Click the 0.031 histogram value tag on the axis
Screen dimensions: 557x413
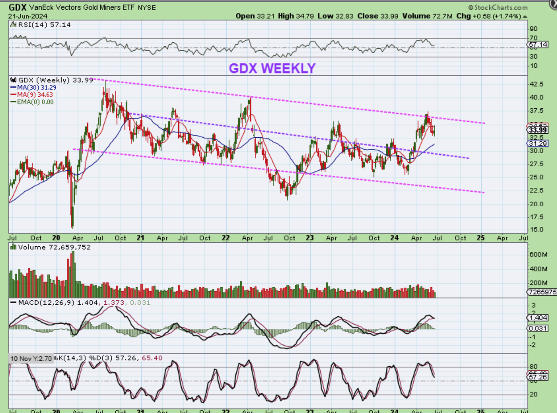538,328
